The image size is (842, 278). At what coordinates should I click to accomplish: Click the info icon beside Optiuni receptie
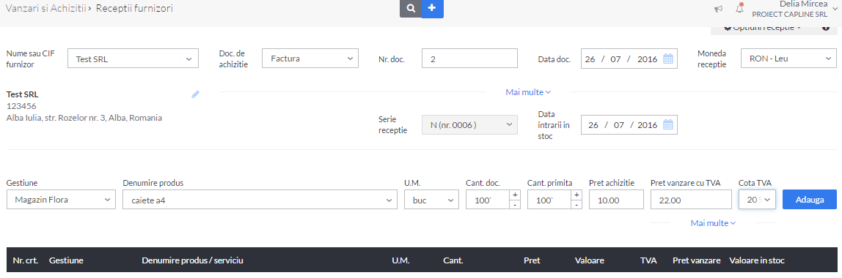click(x=826, y=28)
